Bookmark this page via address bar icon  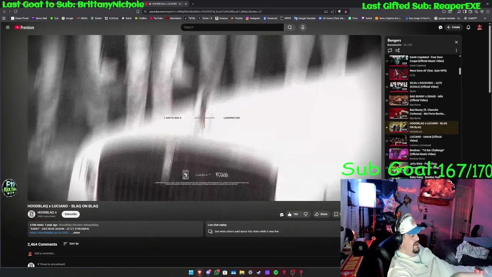[x=138, y=12]
